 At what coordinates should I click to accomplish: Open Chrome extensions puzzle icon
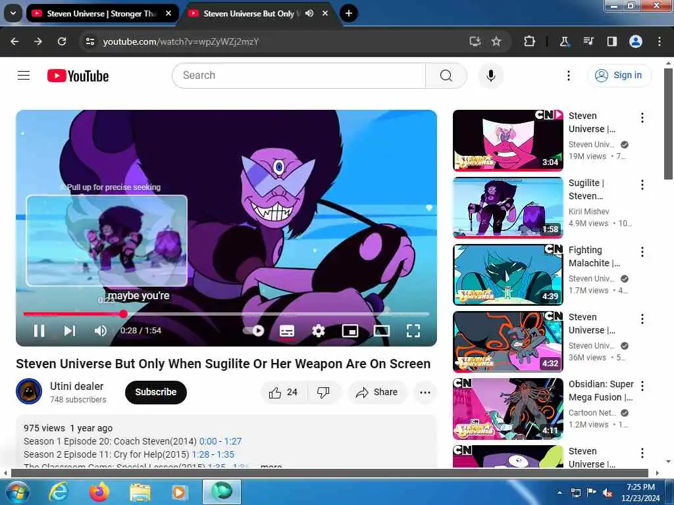click(x=529, y=41)
